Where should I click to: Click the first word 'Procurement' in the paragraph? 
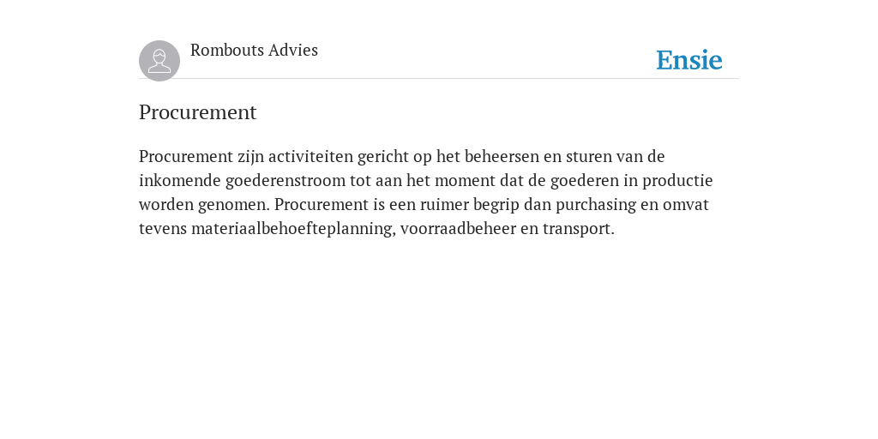[x=186, y=156]
